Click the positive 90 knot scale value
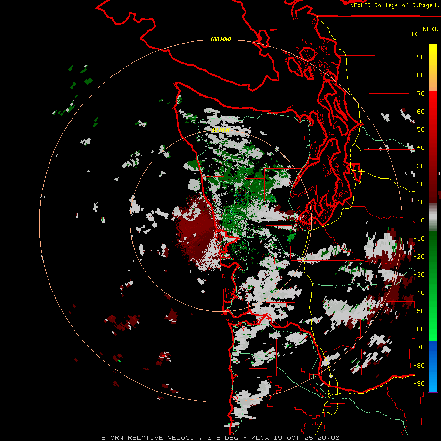441x441 pixels. 421,57
